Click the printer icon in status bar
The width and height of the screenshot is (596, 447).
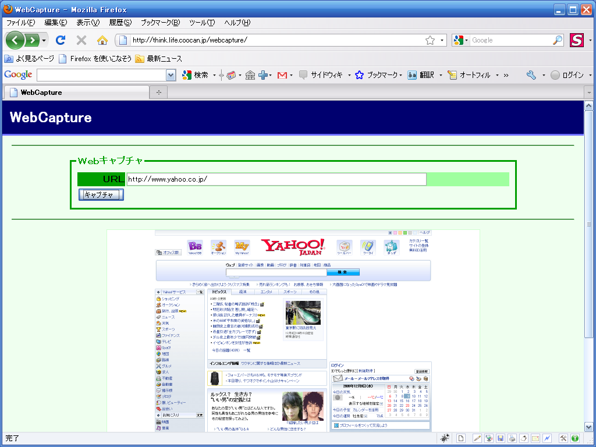(x=512, y=438)
